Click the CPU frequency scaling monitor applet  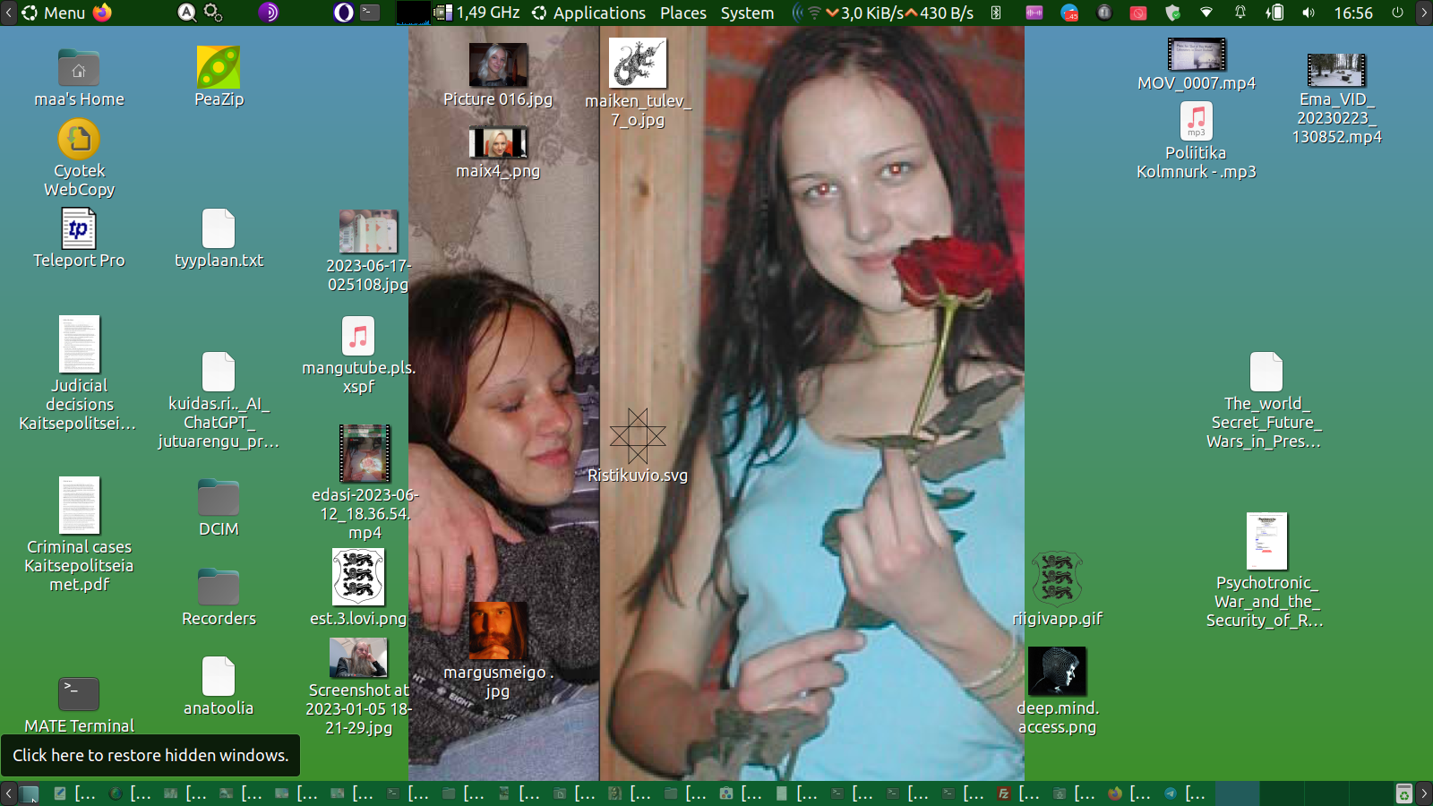click(x=476, y=13)
